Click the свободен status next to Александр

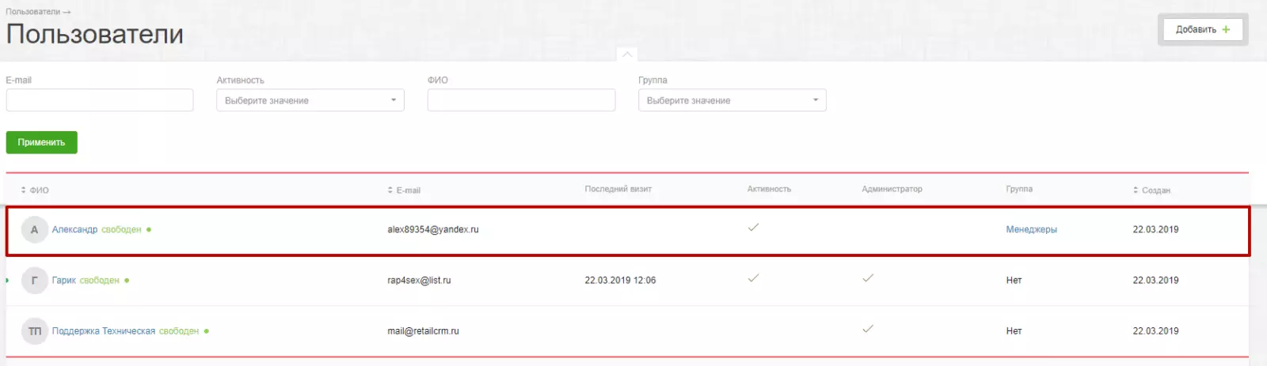coord(121,229)
